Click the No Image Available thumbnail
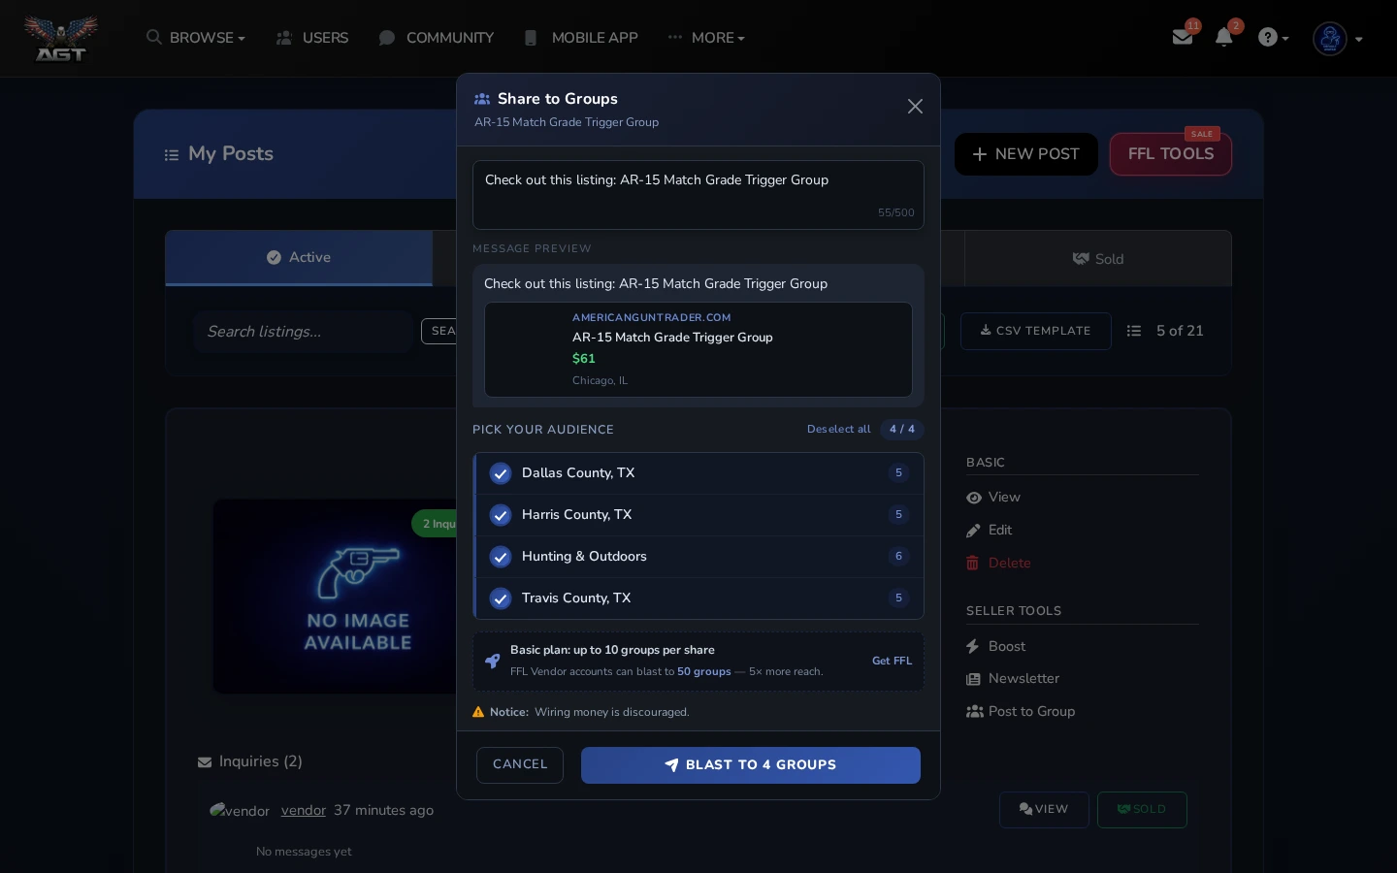 pyautogui.click(x=337, y=597)
